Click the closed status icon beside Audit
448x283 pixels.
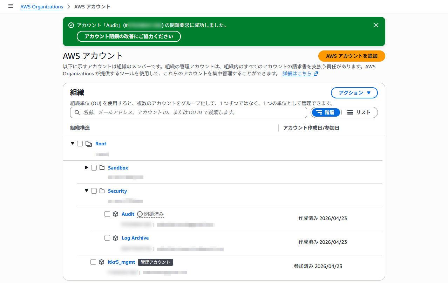[x=140, y=214]
